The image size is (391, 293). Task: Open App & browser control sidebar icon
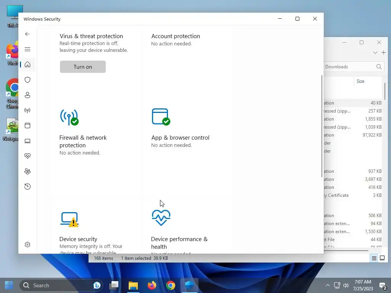(x=27, y=126)
